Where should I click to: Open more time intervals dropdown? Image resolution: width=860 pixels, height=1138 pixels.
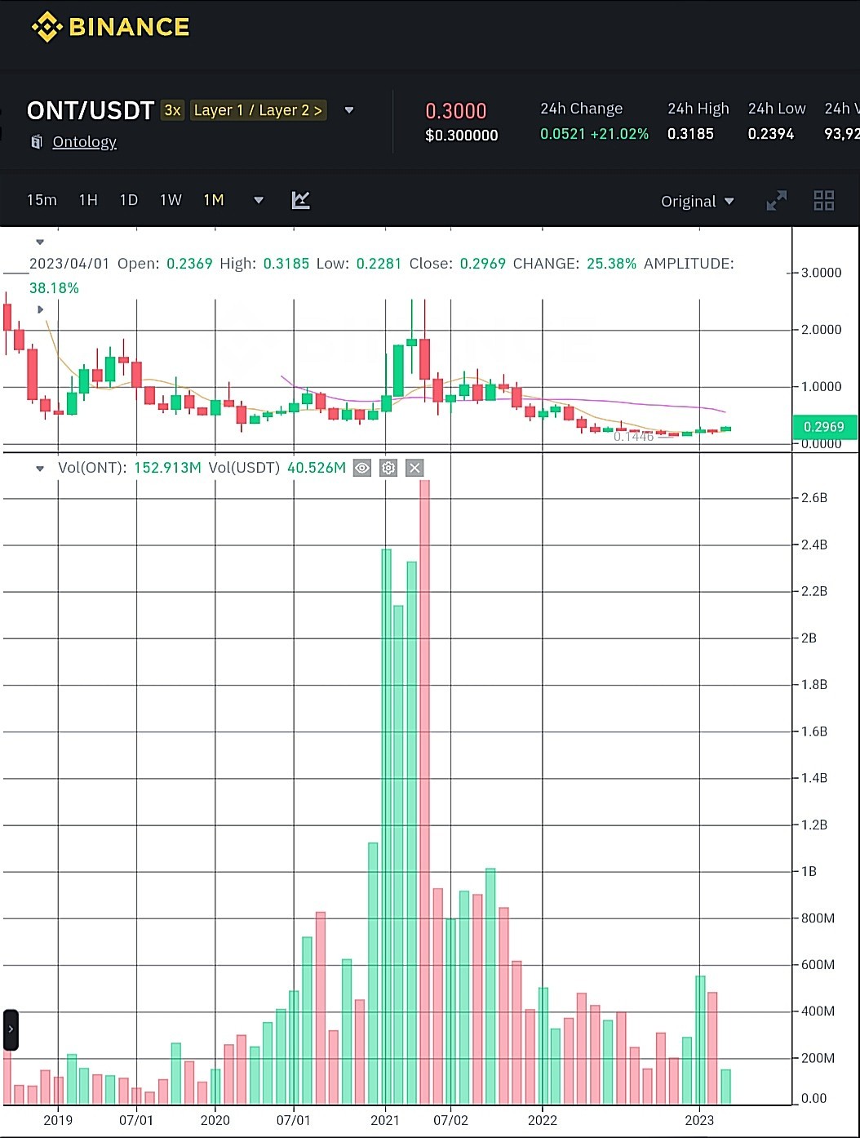click(259, 200)
